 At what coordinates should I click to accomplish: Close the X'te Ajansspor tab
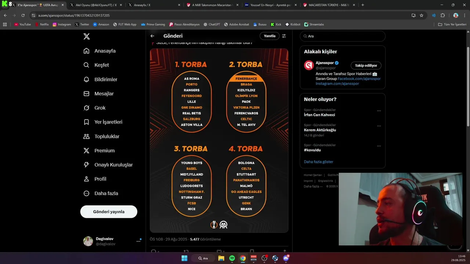coord(62,5)
